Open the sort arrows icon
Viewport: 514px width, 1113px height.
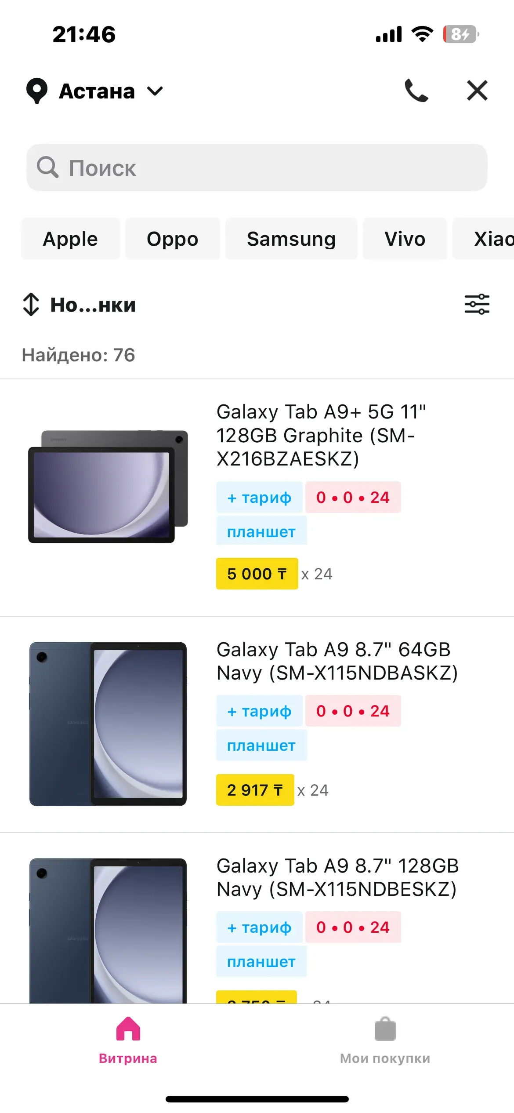tap(31, 304)
